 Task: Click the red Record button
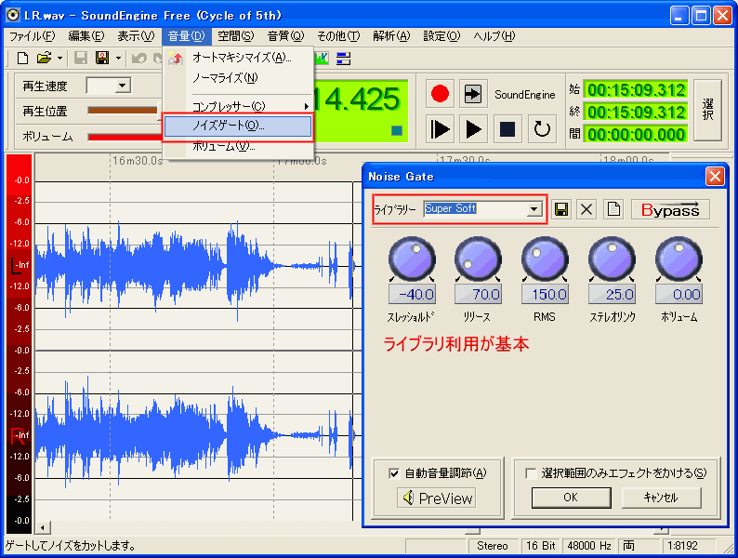tap(440, 94)
